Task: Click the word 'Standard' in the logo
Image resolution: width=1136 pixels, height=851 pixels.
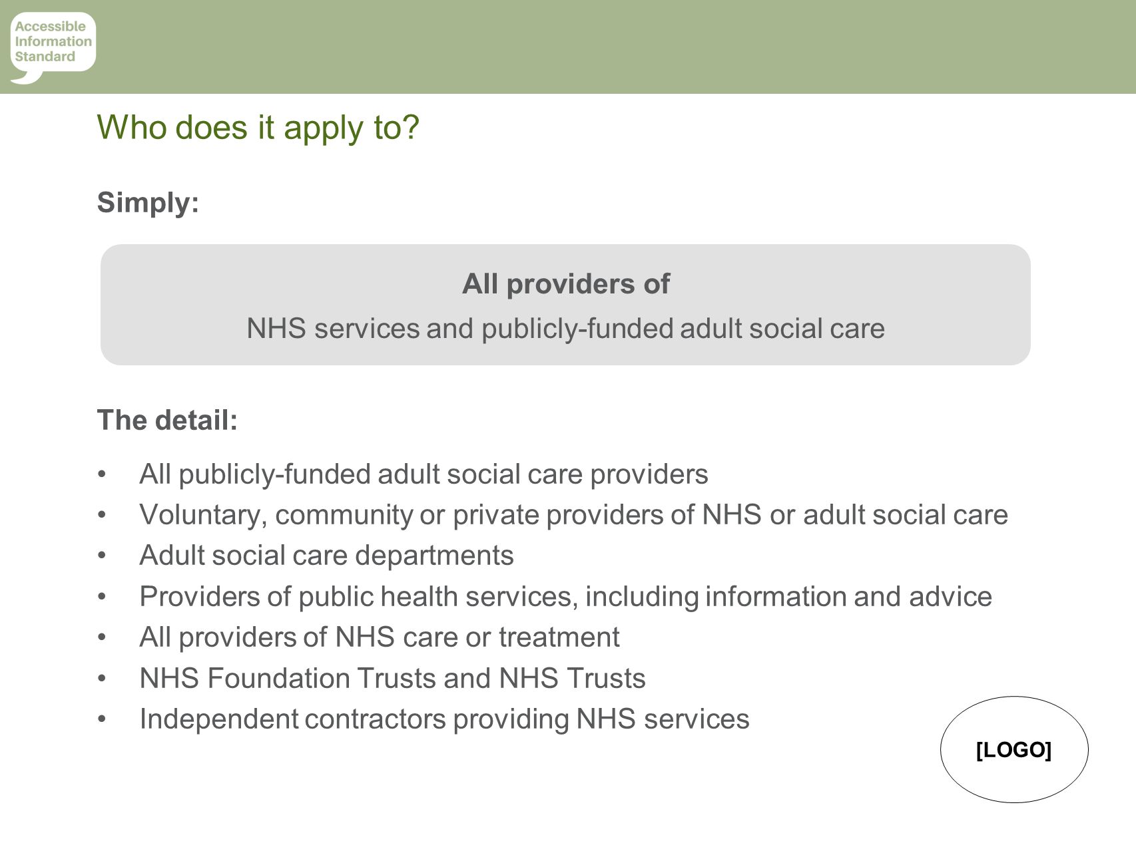Action: point(45,57)
